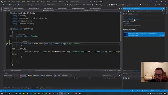The image size is (168, 95).
Task: Click the Error List search magnifier icon
Action: click(119, 75)
